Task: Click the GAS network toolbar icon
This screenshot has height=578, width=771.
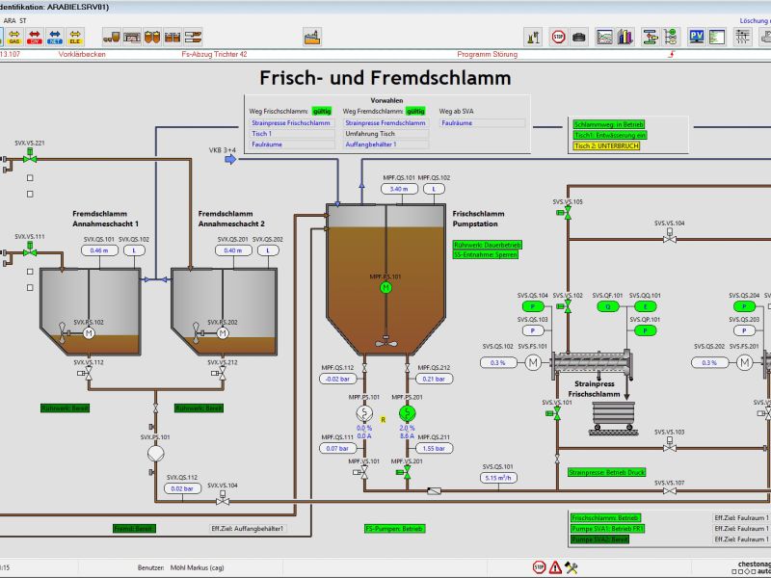Action: coord(14,37)
